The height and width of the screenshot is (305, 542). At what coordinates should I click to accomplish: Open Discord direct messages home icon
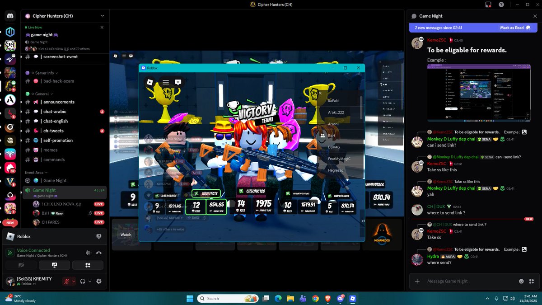pyautogui.click(x=10, y=16)
